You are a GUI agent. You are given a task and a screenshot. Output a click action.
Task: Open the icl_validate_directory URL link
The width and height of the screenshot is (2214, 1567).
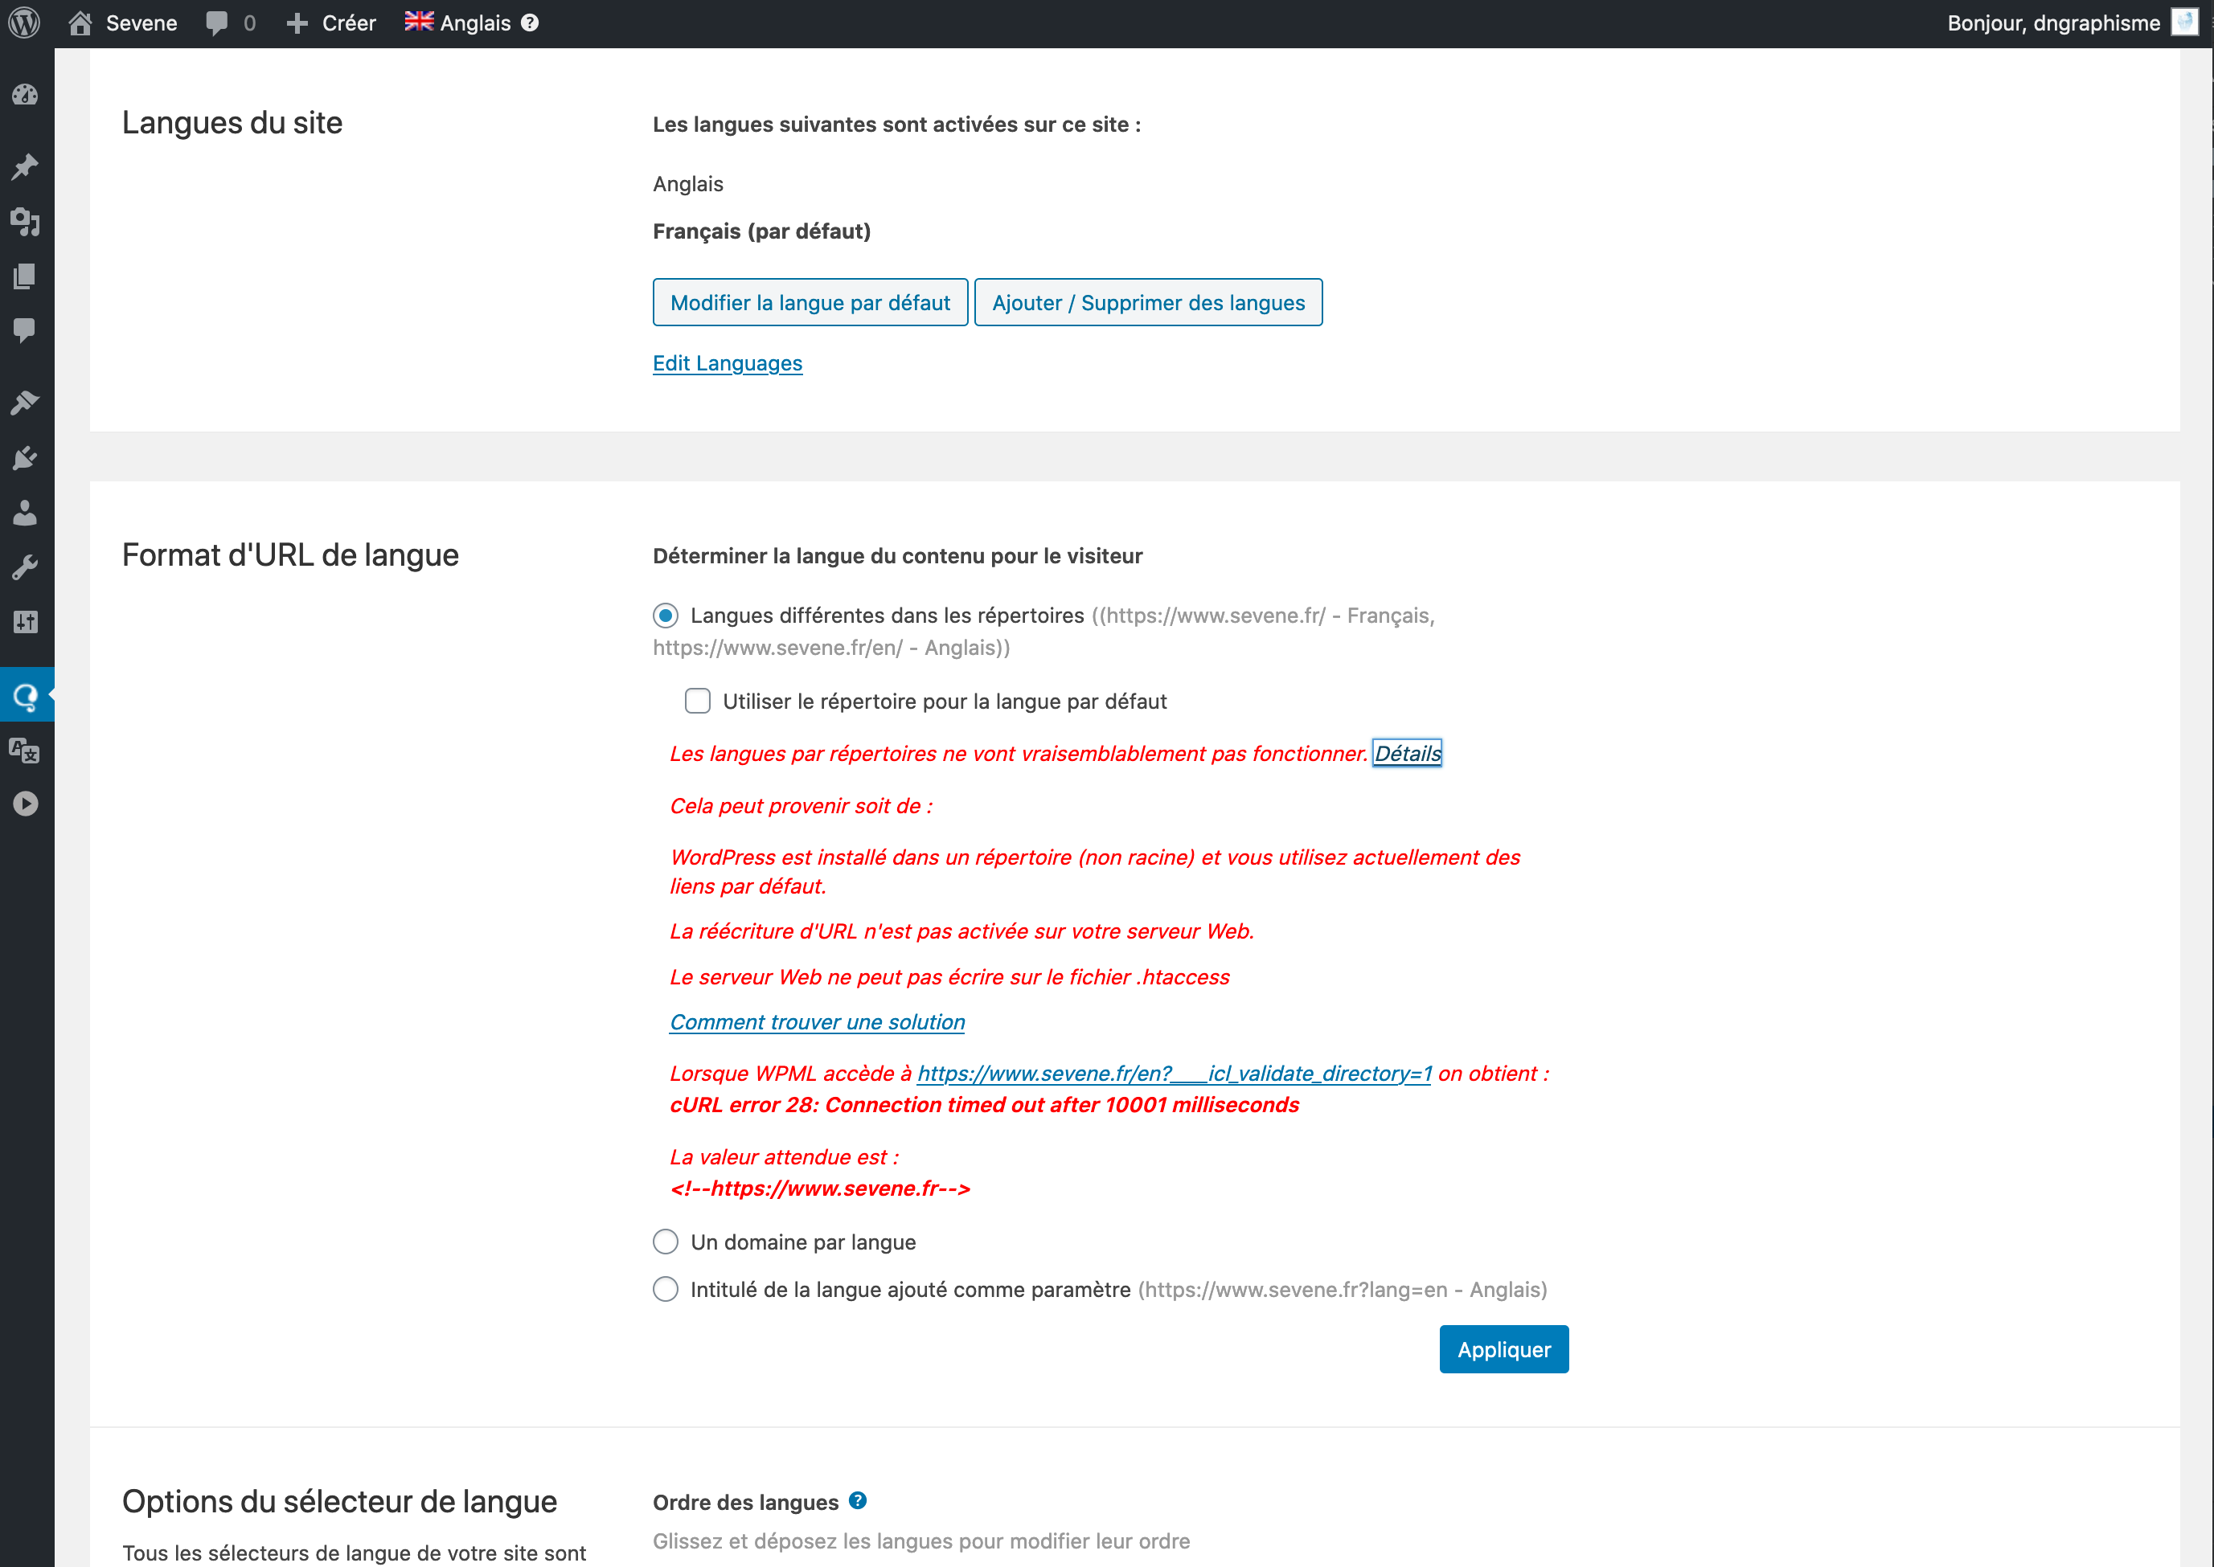pyautogui.click(x=1174, y=1073)
